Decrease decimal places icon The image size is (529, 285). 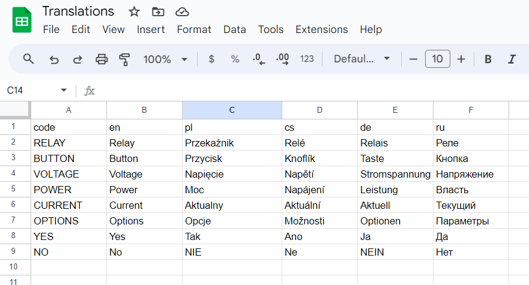(x=258, y=59)
